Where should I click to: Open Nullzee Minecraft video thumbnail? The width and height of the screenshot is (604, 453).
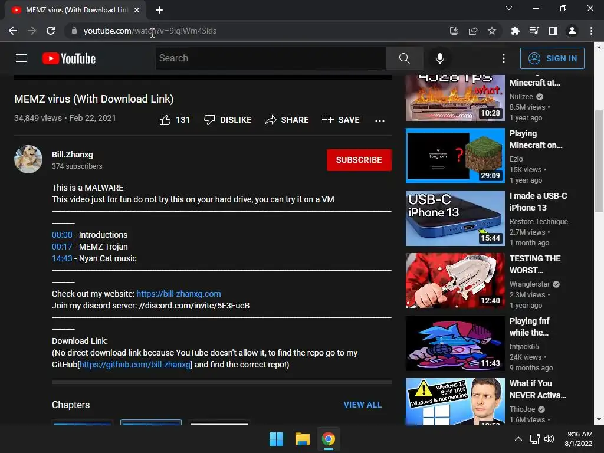(455, 97)
